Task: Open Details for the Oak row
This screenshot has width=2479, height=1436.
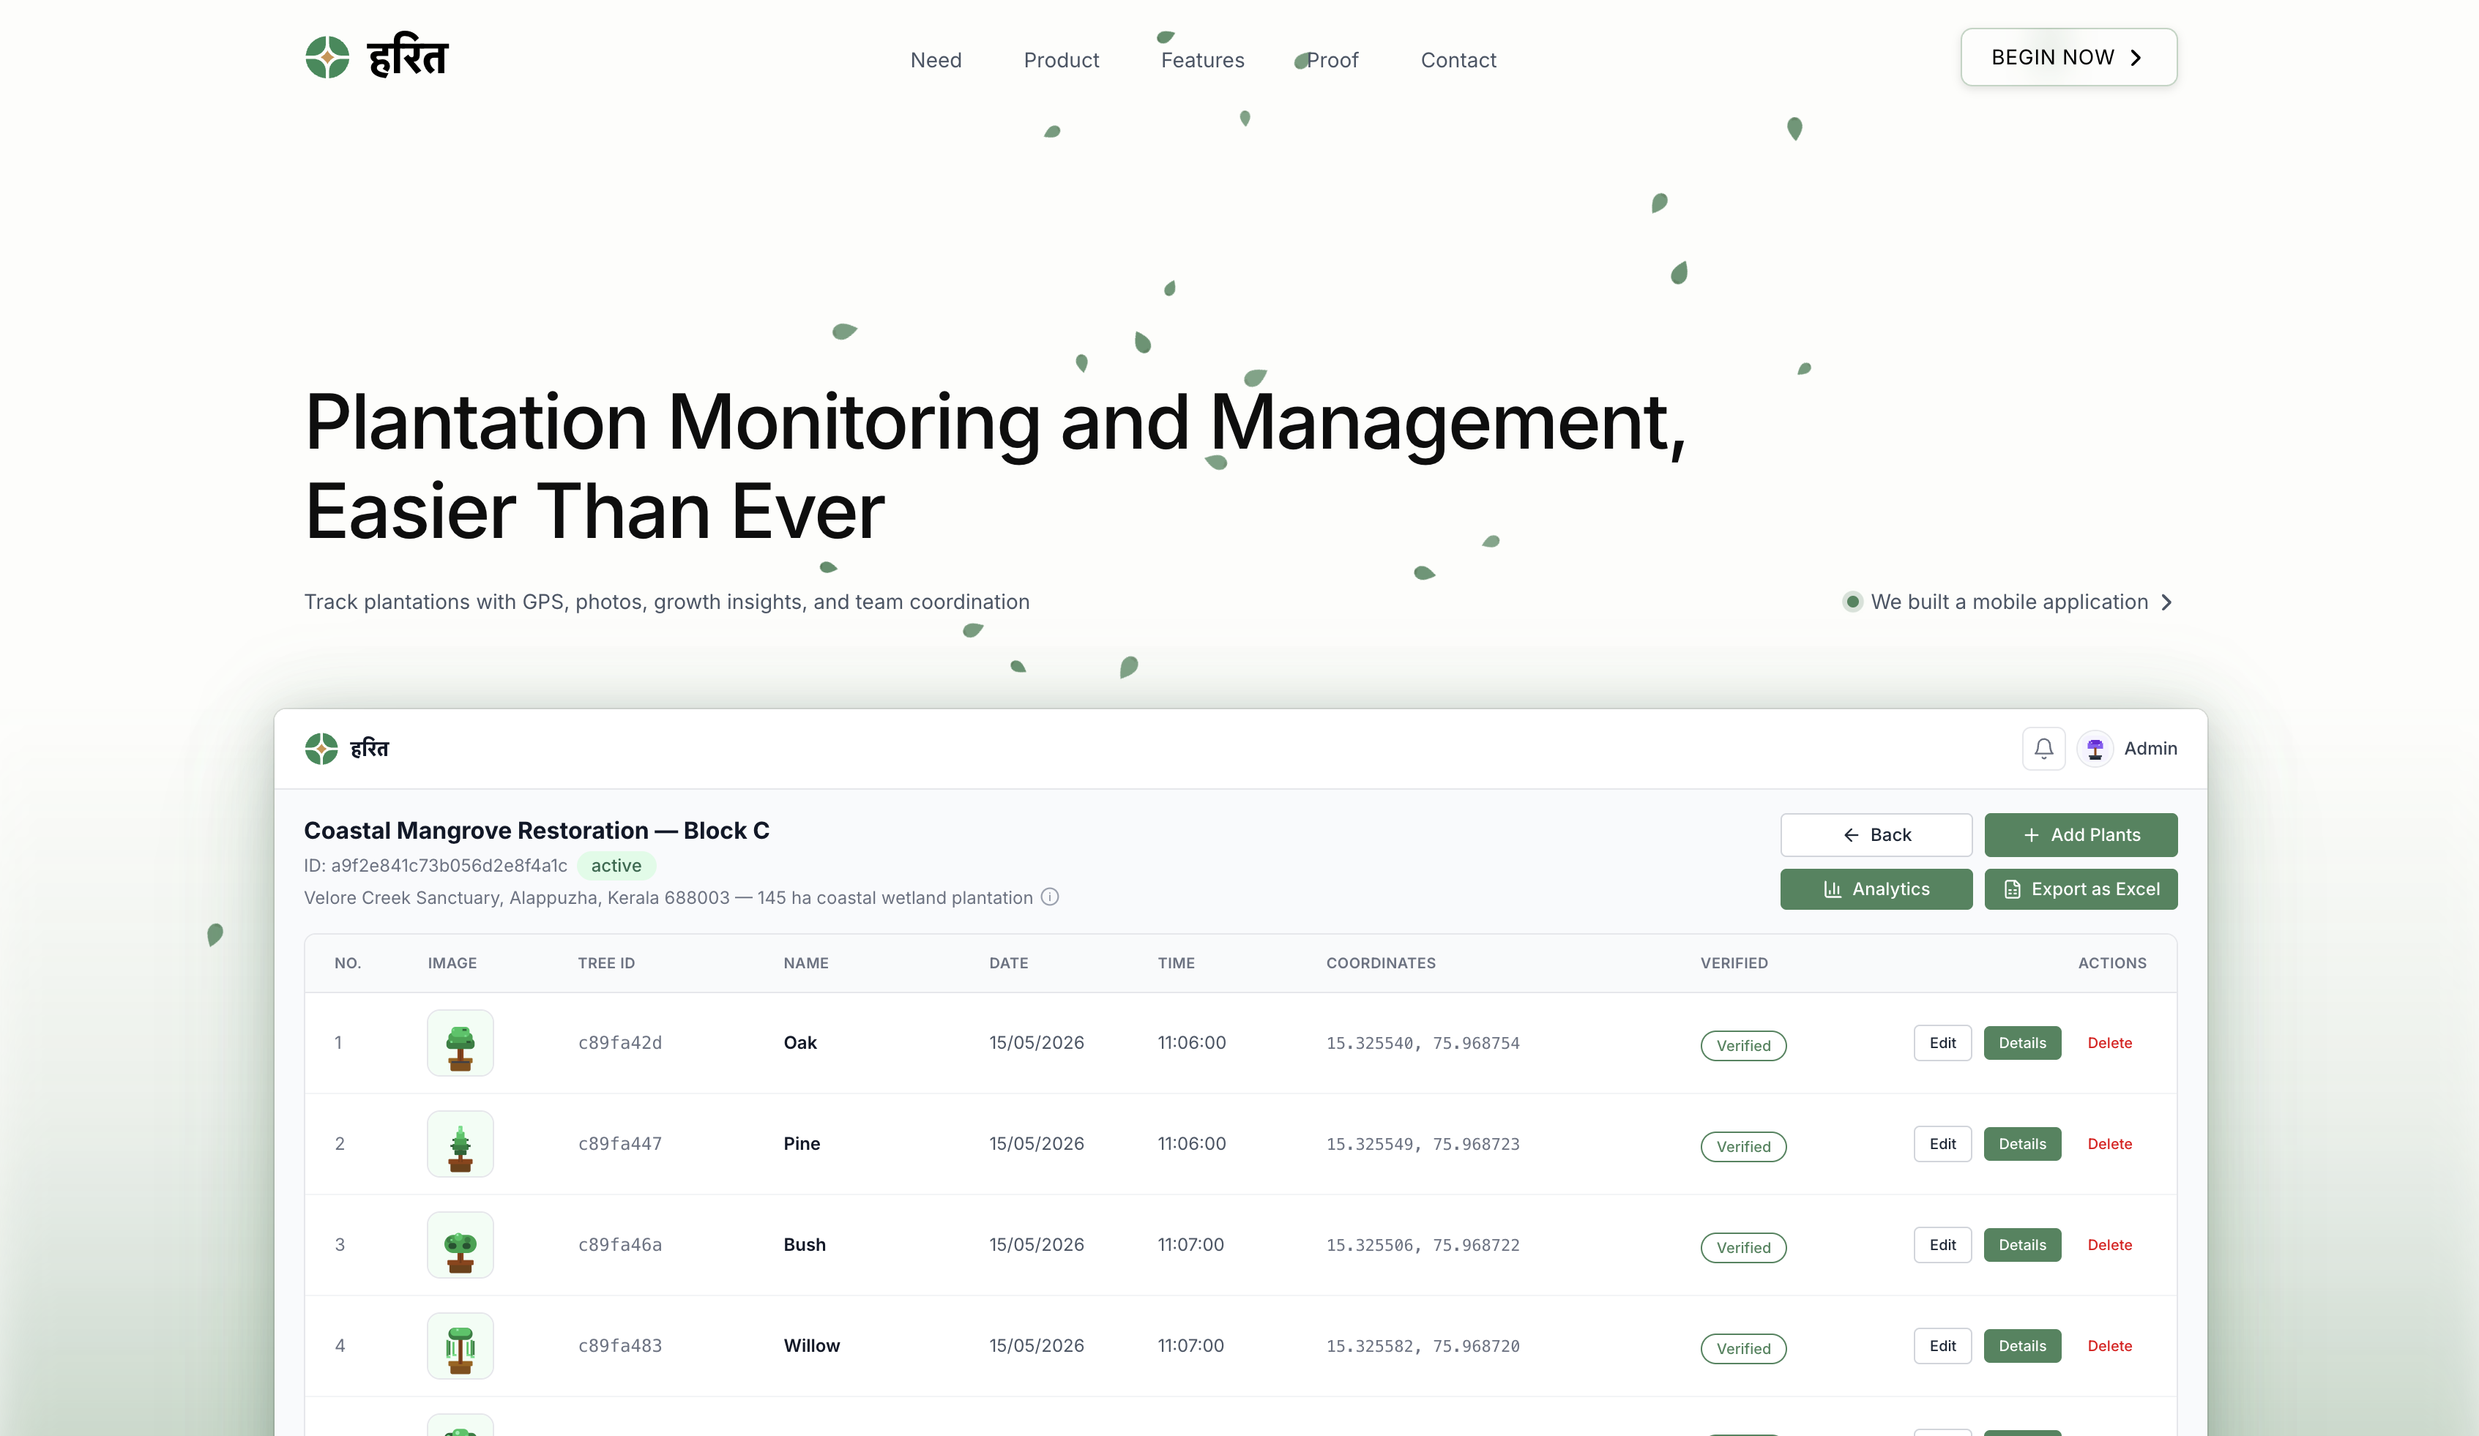Action: [2021, 1042]
